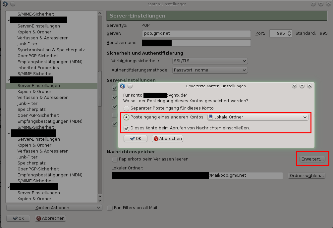Expand the Konten-Aktionen dropdown menu
Screen dimensions: 333x228
[x=54, y=208]
